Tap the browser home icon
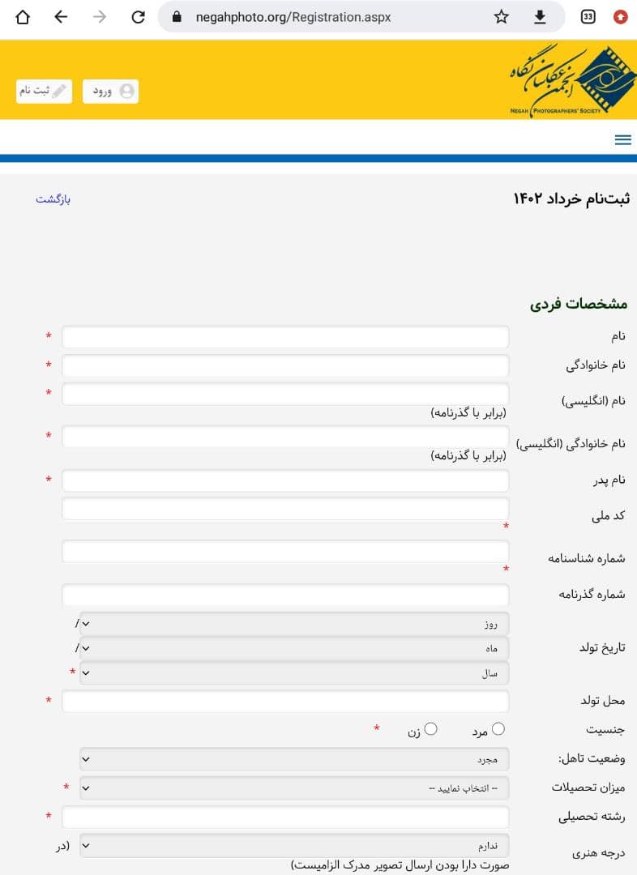 click(x=23, y=17)
